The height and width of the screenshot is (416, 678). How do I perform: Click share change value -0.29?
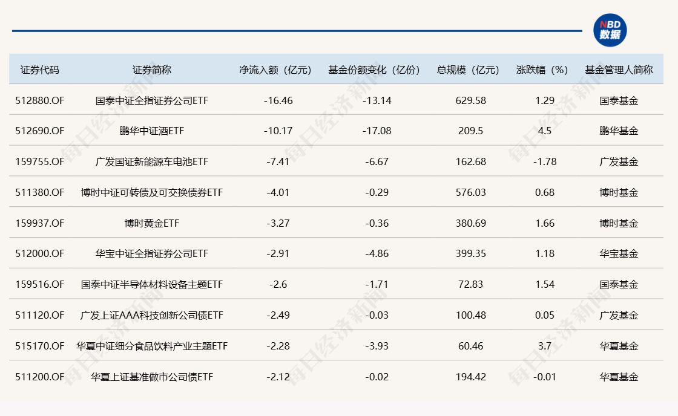pos(377,192)
